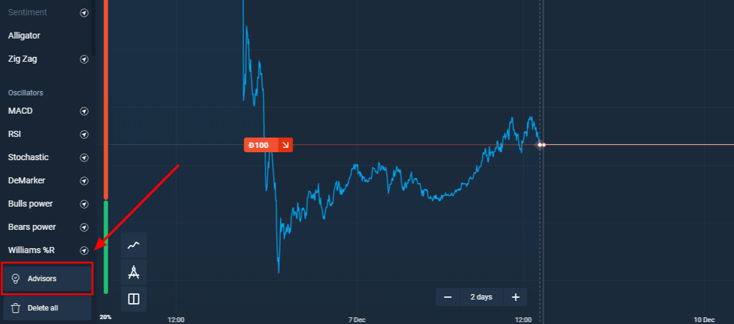Select the Bulls power oscillator

pyautogui.click(x=31, y=204)
